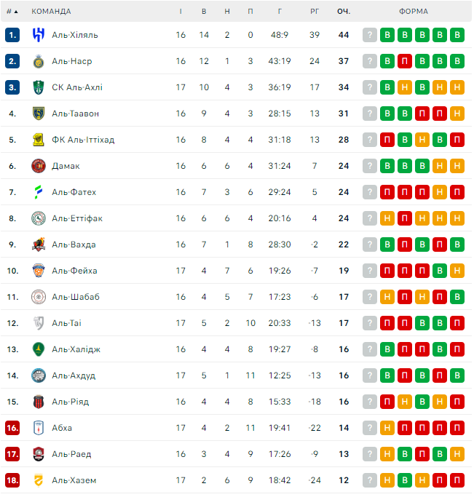The height and width of the screenshot is (497, 474).
Task: Click the Аль-Хіляль club logo
Action: click(x=39, y=35)
